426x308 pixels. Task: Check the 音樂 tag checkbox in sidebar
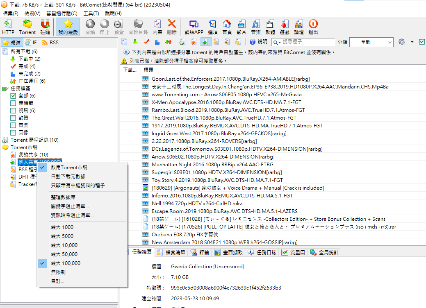point(13,125)
